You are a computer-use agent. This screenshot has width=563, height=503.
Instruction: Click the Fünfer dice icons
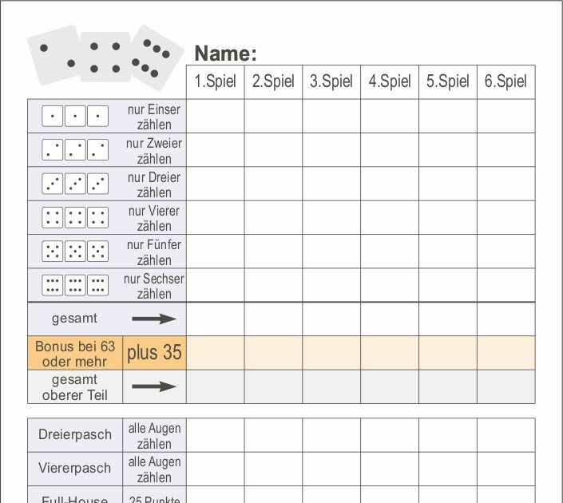point(75,252)
